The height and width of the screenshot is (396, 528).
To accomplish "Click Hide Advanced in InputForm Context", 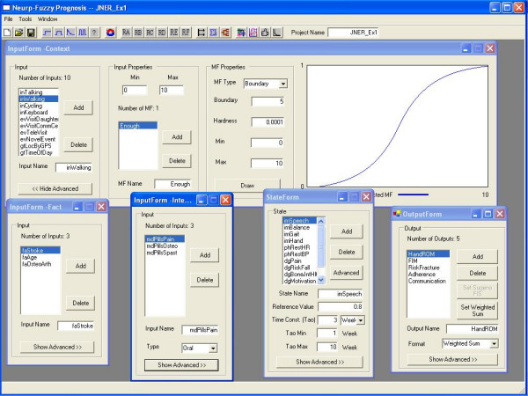I will pyautogui.click(x=55, y=188).
